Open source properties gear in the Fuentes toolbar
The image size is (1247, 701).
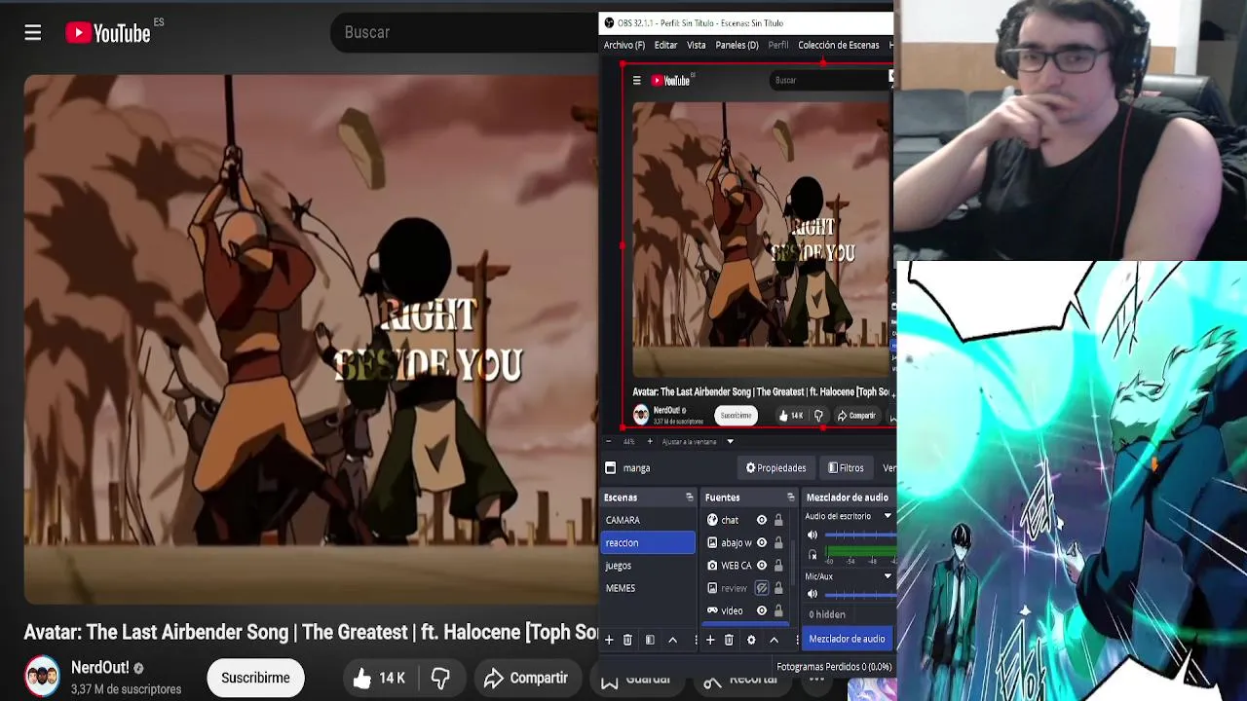click(x=751, y=640)
